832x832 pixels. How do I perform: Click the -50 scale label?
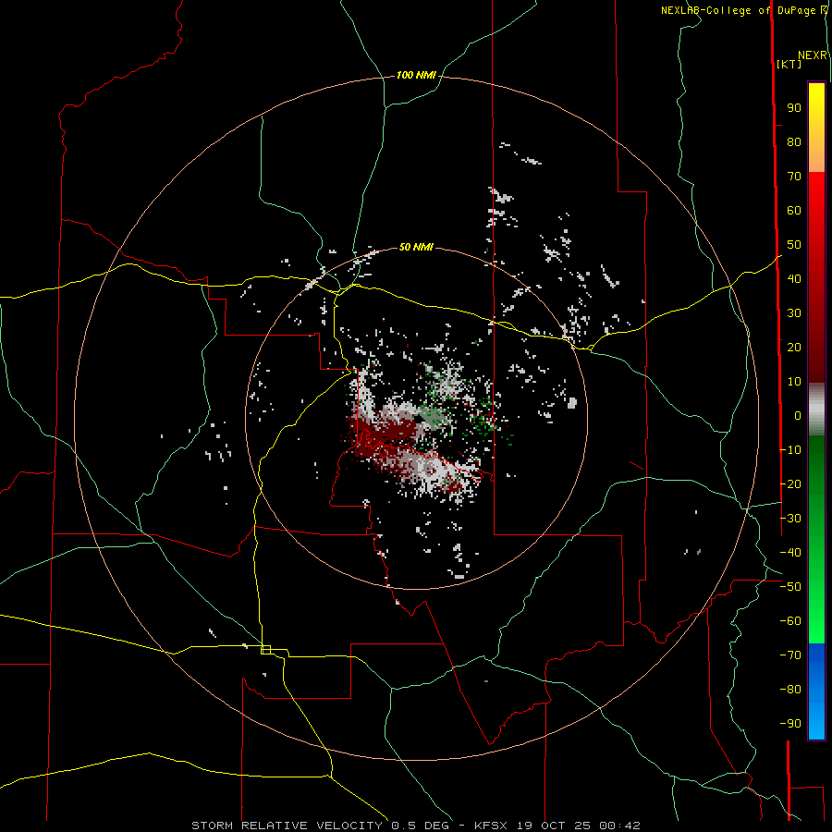(790, 587)
